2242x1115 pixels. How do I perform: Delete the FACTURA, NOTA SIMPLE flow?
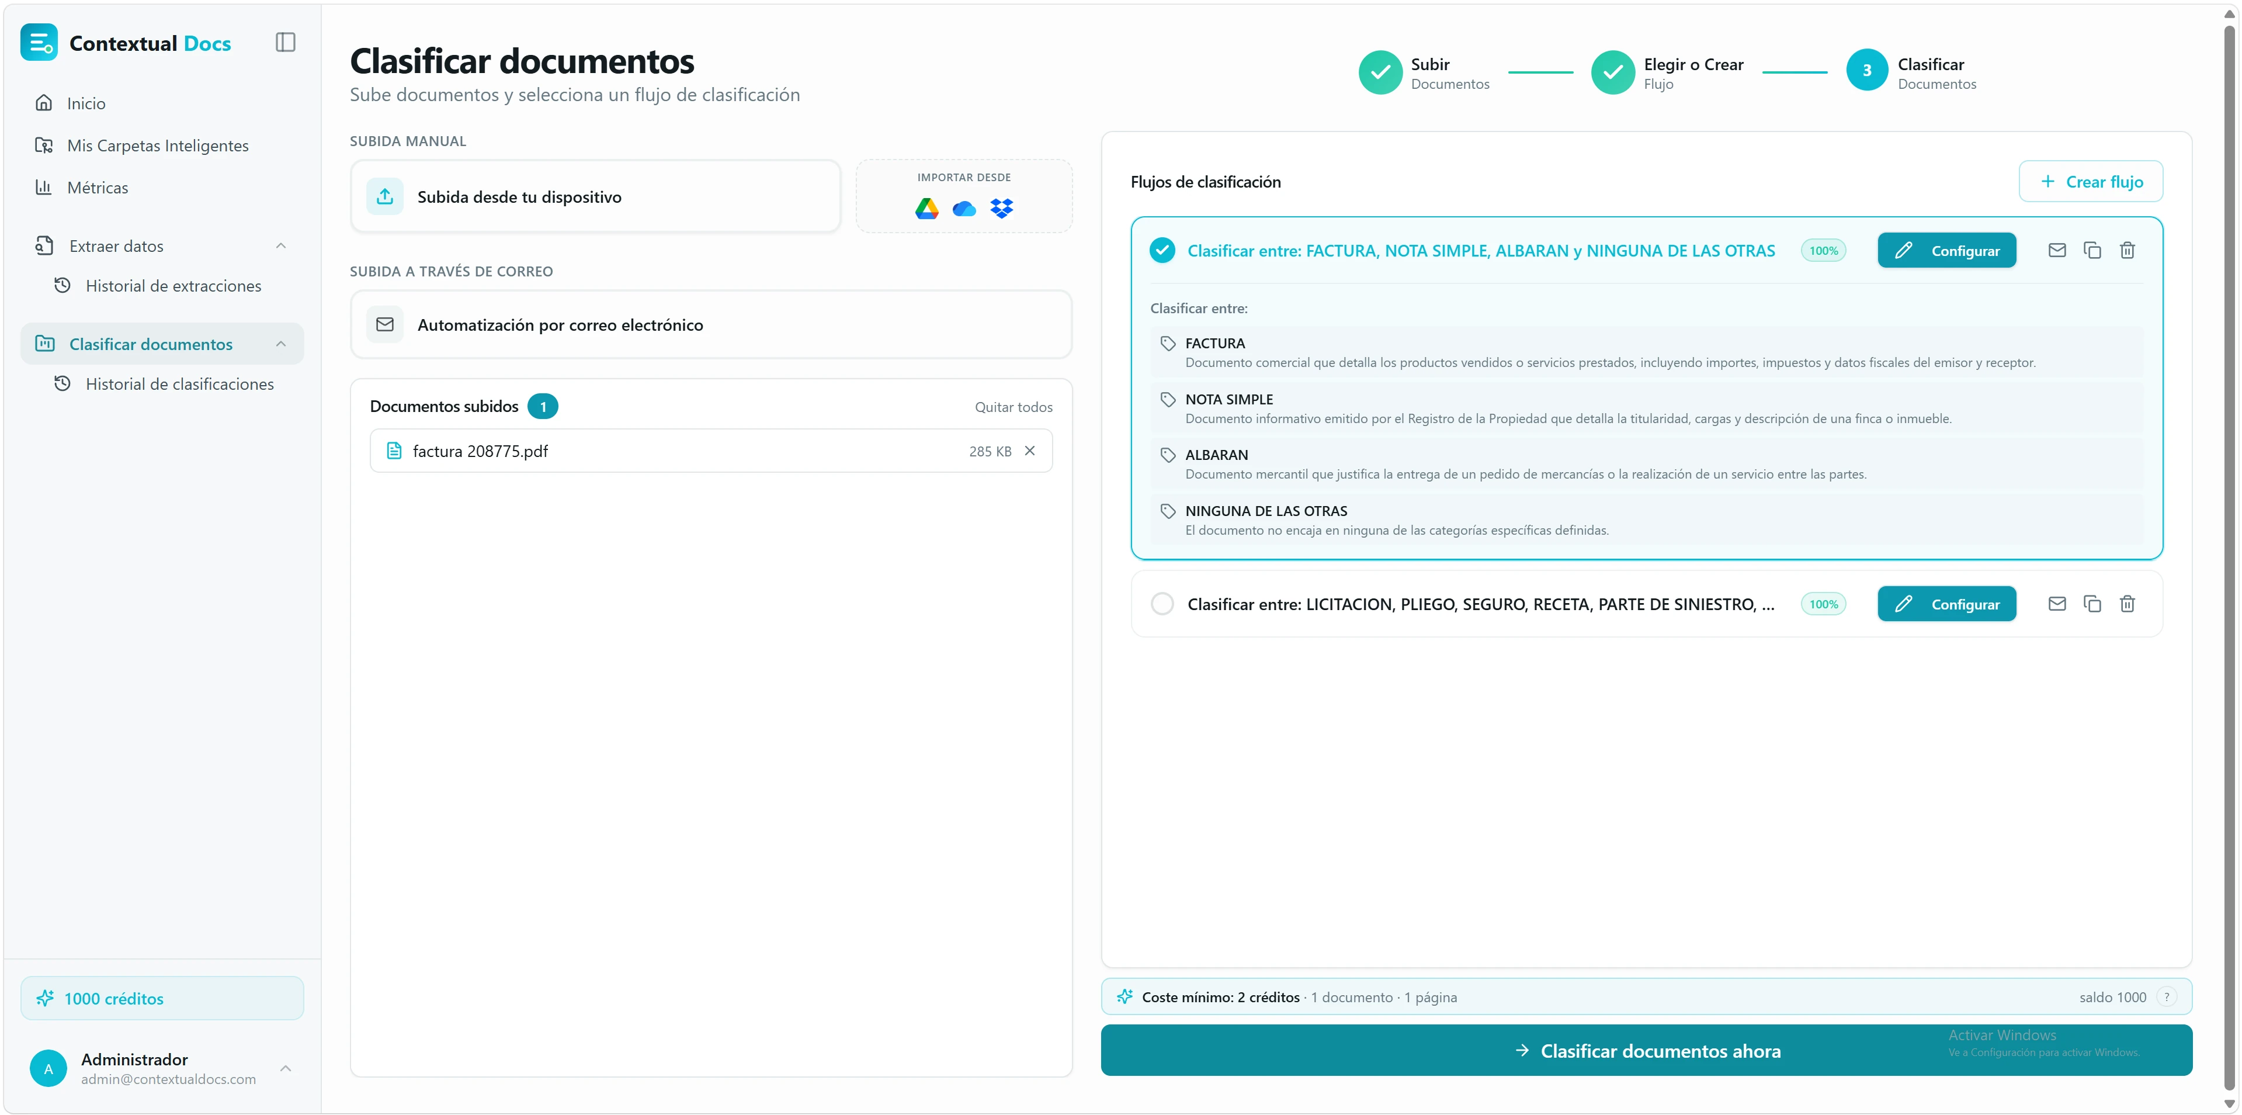[x=2128, y=251]
